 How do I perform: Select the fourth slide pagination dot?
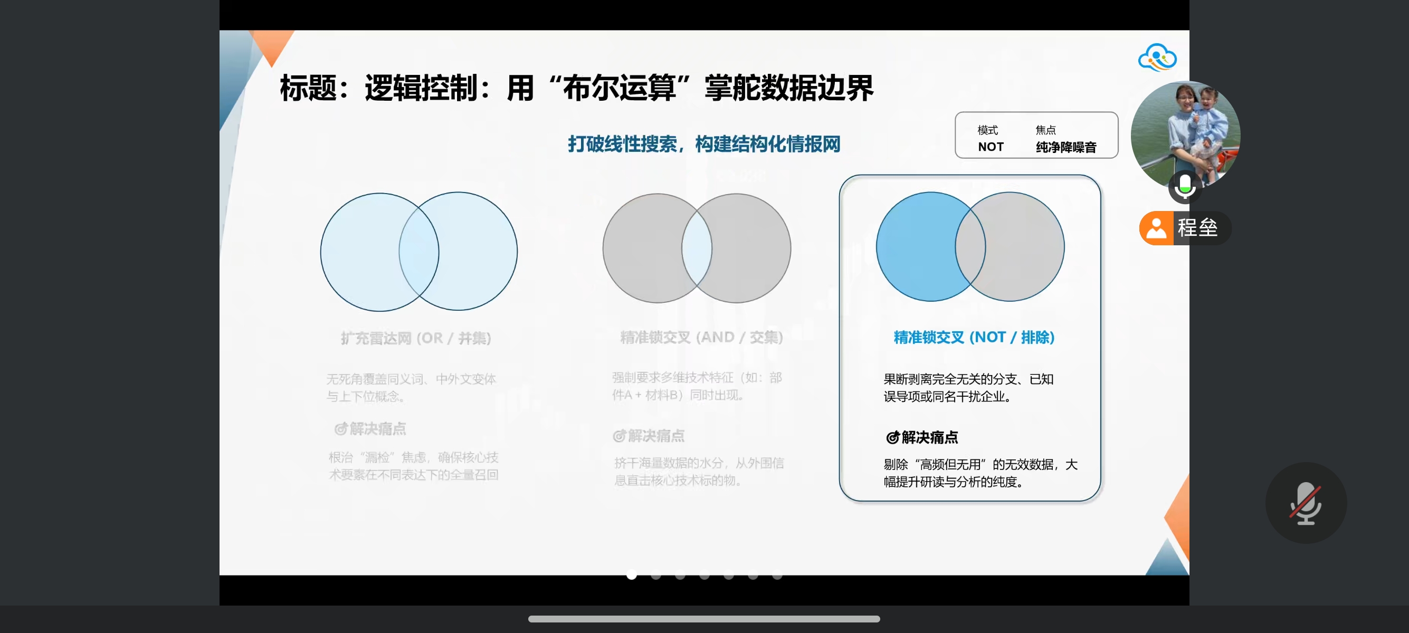click(x=704, y=574)
